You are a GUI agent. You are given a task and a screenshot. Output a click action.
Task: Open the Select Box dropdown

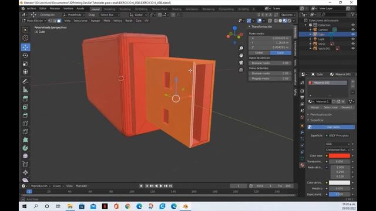(109, 15)
